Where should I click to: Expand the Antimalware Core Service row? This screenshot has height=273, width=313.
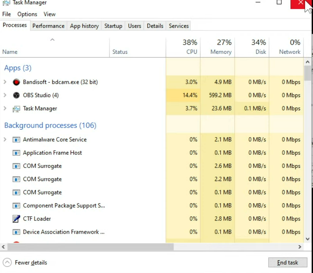click(5, 140)
